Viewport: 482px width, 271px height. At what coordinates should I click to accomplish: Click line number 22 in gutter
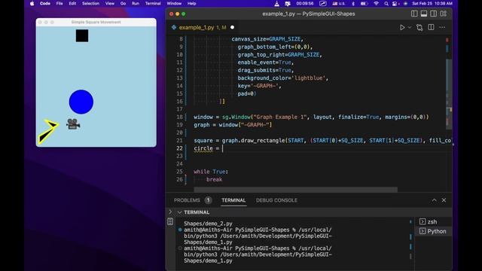click(x=179, y=148)
